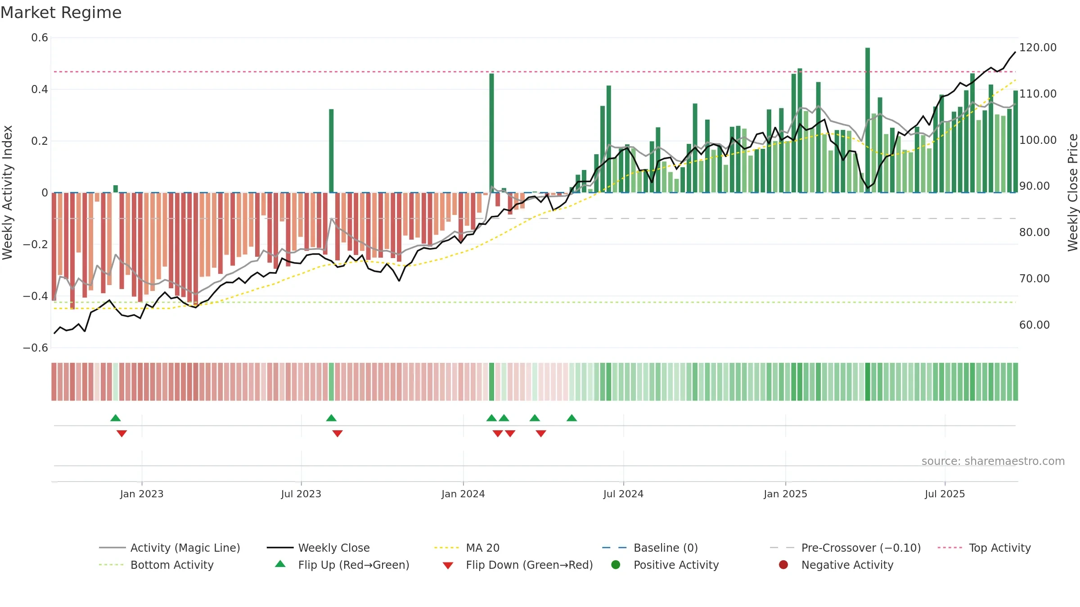Image resolution: width=1080 pixels, height=607 pixels.
Task: Click the −0.2 tick on left axis
Action: point(36,244)
